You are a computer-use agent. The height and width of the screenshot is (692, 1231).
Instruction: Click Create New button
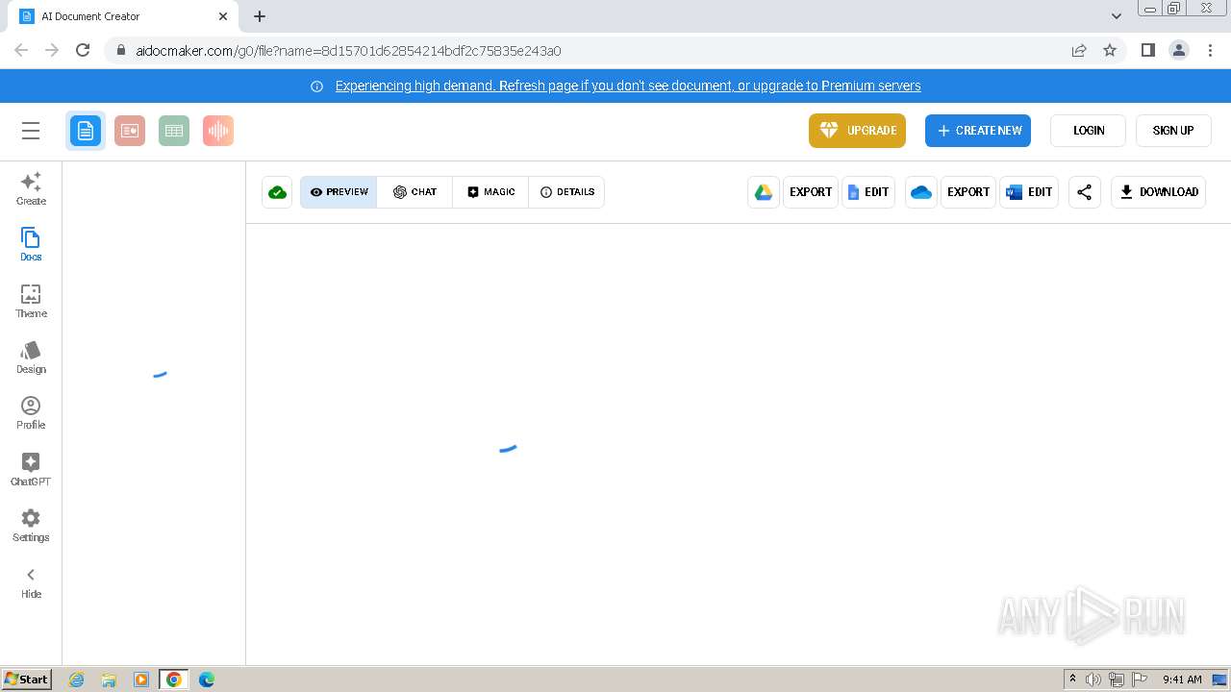[x=978, y=131]
